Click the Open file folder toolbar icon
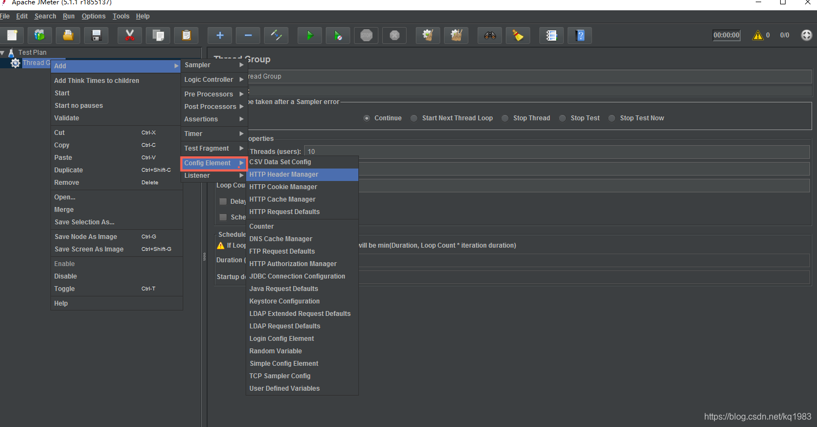This screenshot has height=427, width=817. [68, 36]
